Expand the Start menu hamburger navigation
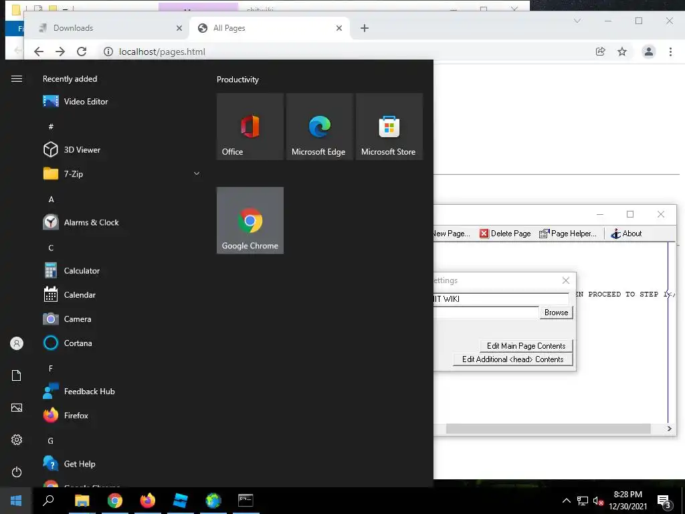The height and width of the screenshot is (514, 685). (17, 79)
